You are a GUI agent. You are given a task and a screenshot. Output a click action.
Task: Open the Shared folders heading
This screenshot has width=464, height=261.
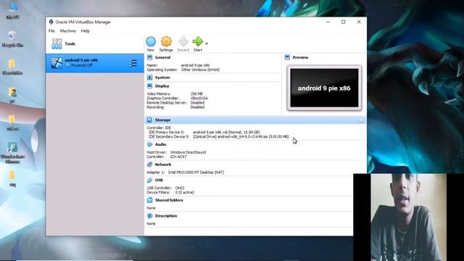tap(169, 200)
